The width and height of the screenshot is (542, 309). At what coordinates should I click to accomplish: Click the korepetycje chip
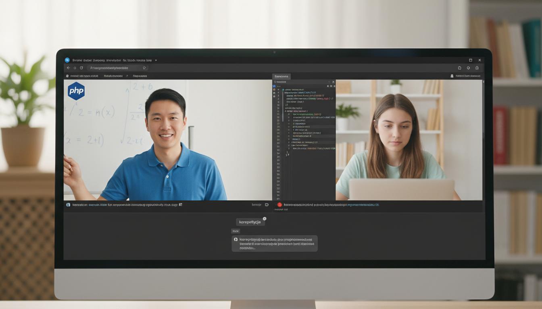[250, 222]
